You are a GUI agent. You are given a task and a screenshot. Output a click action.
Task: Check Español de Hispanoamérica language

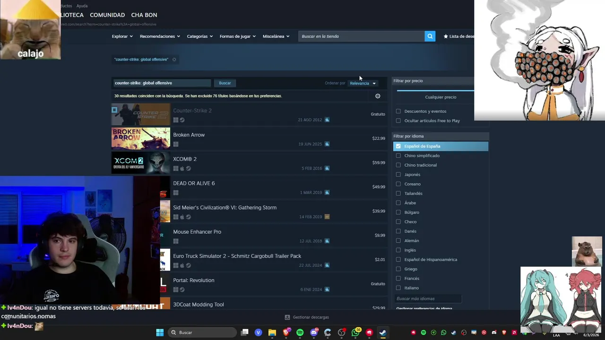[398, 260]
